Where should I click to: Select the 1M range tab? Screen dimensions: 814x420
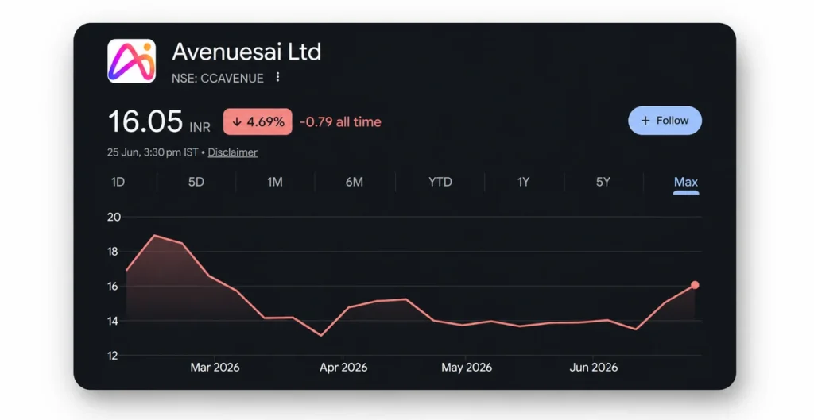tap(274, 182)
